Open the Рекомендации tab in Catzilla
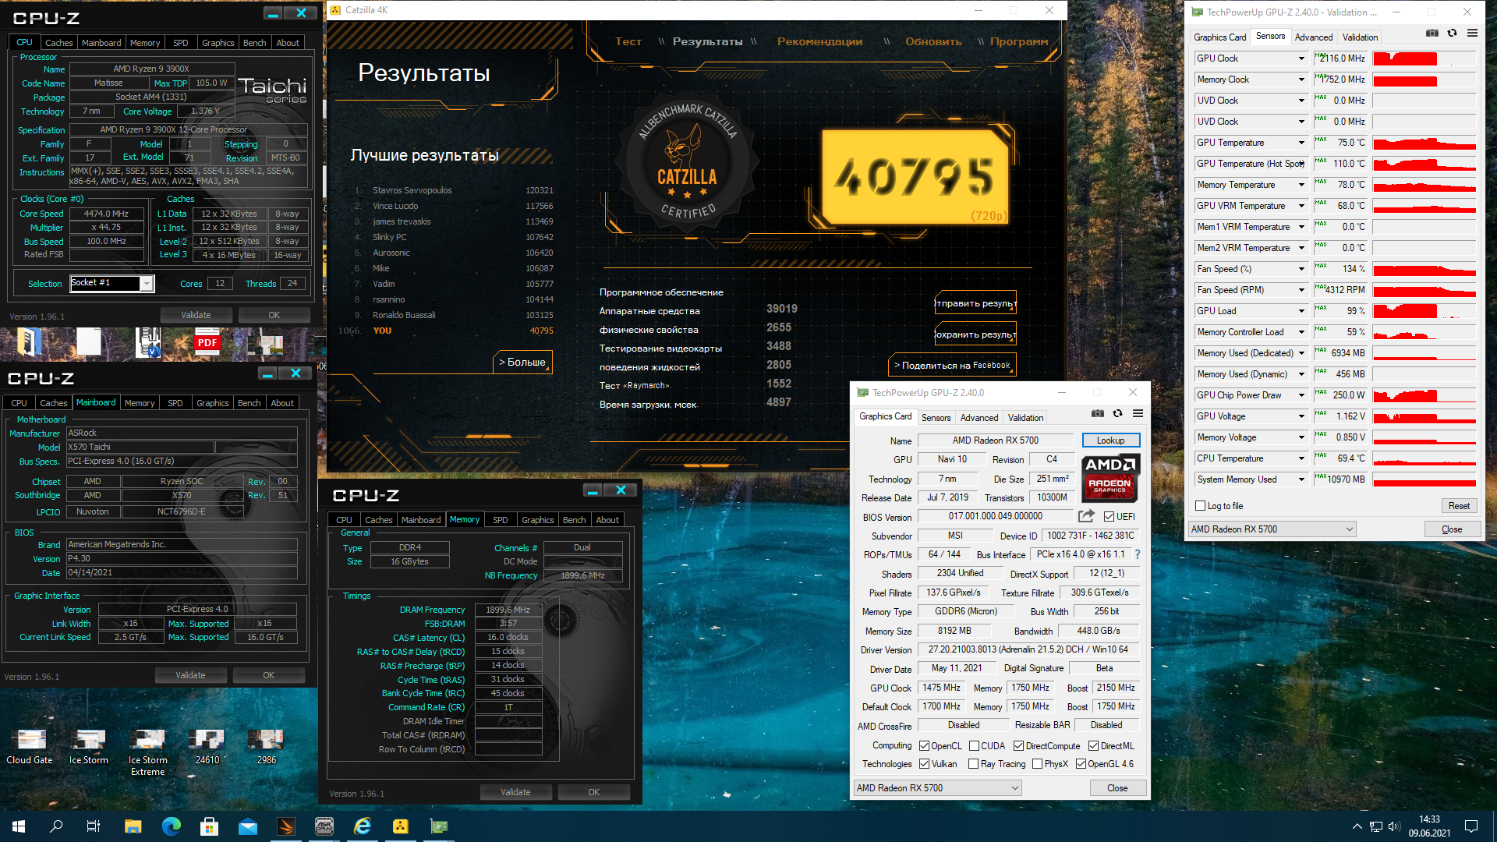Image resolution: width=1497 pixels, height=842 pixels. click(820, 41)
